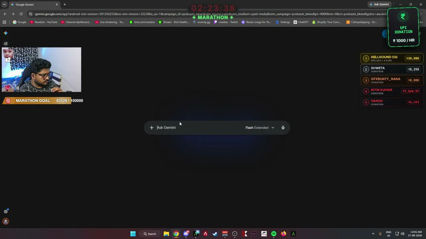Activate the microphone in the prompt bar
This screenshot has width=426, height=239.
[283, 127]
